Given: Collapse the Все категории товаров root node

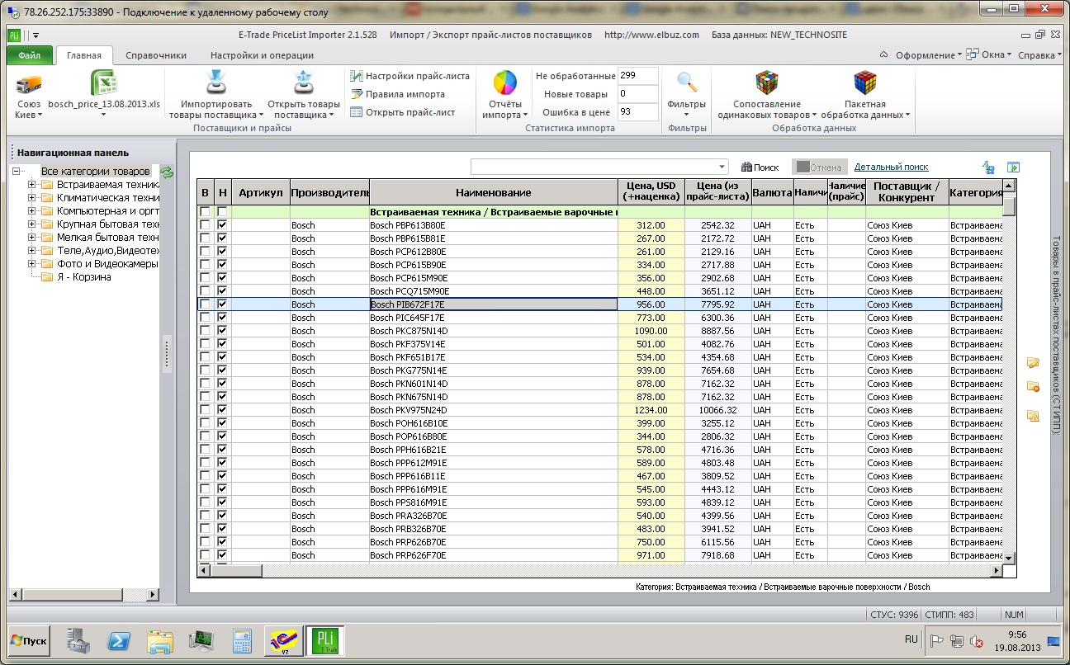Looking at the screenshot, I should click(x=17, y=172).
